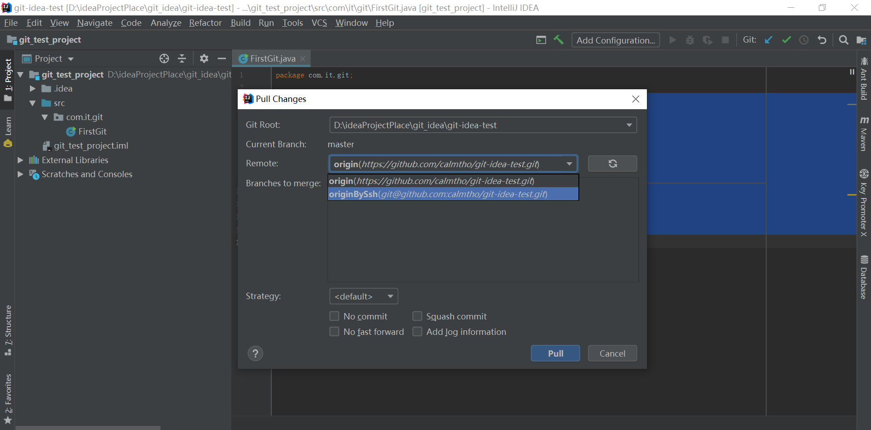Enable the No commit checkbox
Image resolution: width=871 pixels, height=430 pixels.
pos(334,316)
